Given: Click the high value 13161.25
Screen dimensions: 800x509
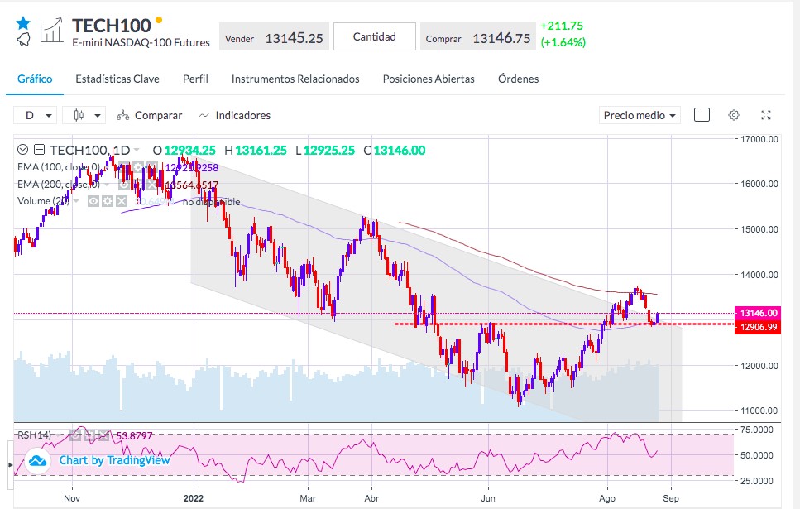Looking at the screenshot, I should 261,151.
